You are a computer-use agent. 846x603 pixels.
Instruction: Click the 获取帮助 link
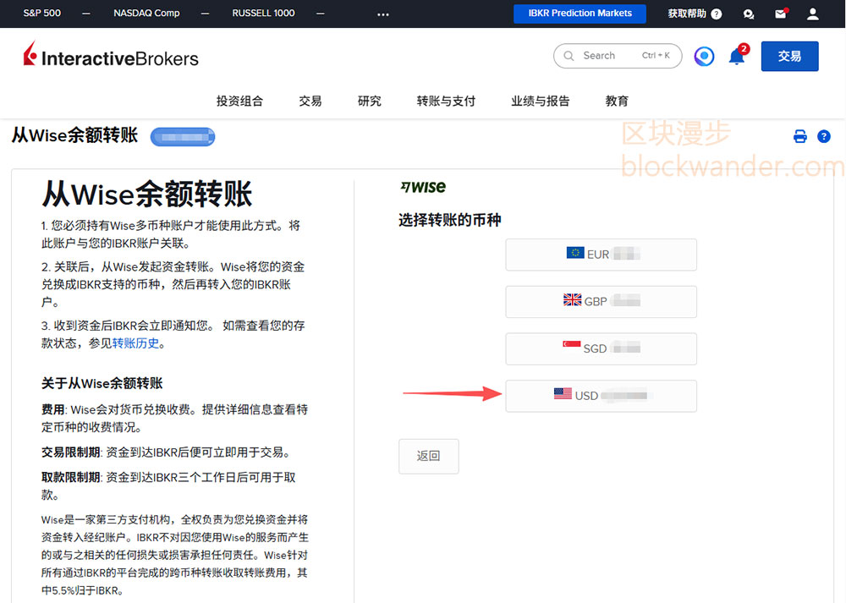pyautogui.click(x=687, y=14)
